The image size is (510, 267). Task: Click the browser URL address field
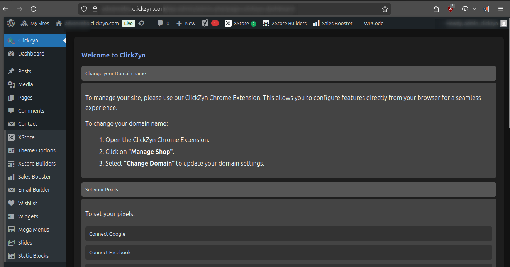pos(232,9)
